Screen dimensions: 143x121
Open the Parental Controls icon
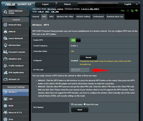point(5,52)
